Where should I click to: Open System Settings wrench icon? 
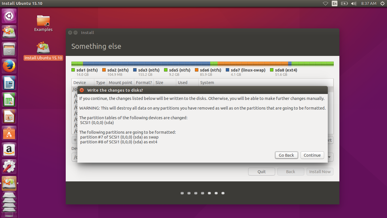(x=9, y=167)
